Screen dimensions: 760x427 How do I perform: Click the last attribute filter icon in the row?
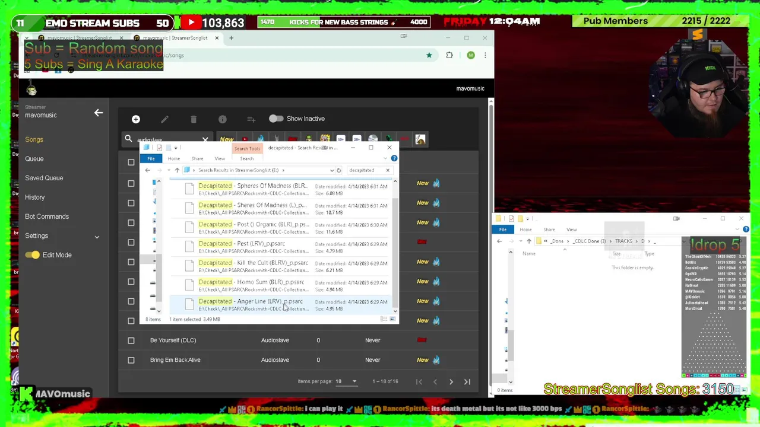(420, 139)
